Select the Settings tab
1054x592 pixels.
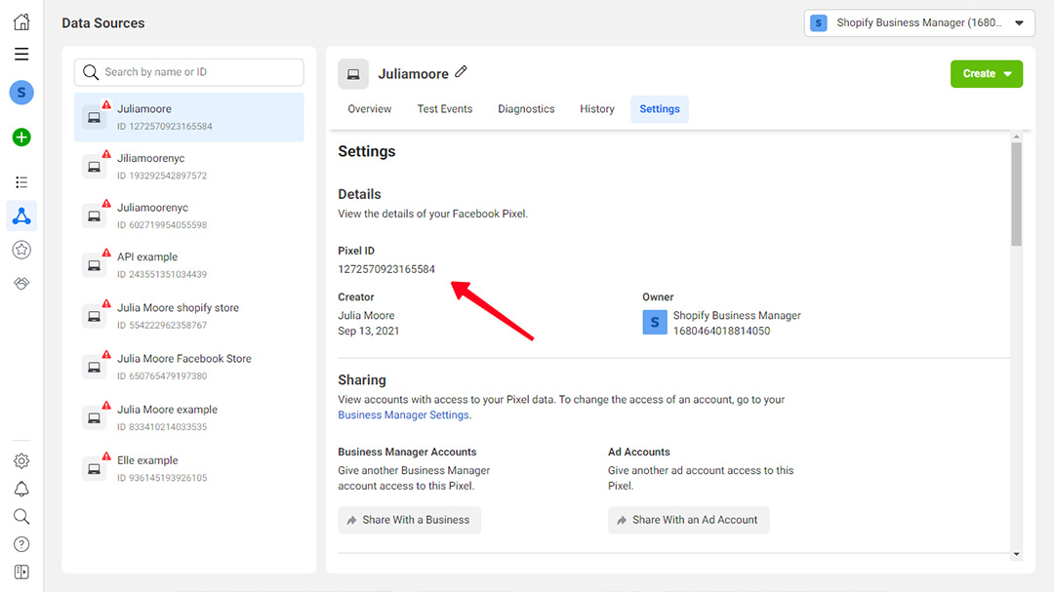[659, 109]
